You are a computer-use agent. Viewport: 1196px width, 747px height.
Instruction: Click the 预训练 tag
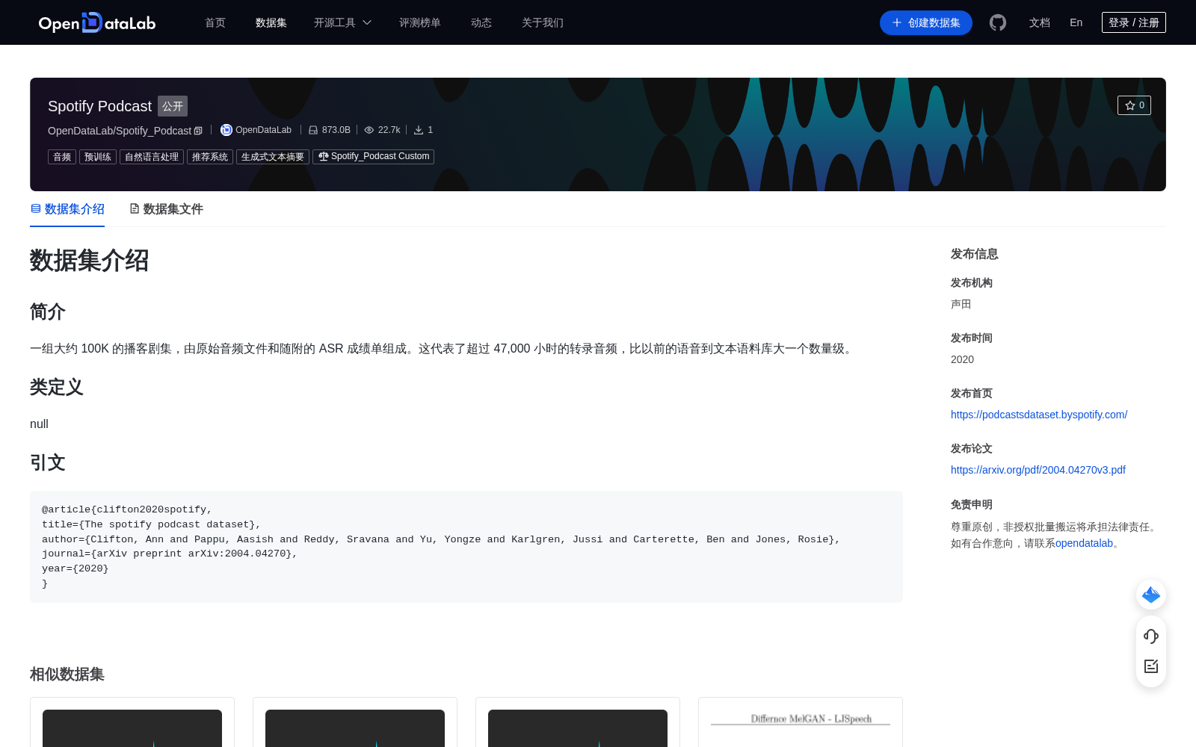[x=98, y=157]
